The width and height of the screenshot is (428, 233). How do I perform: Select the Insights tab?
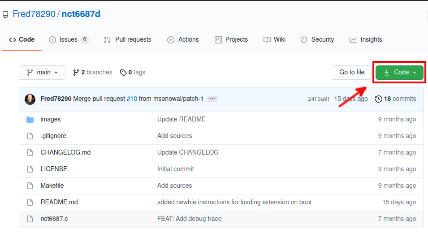click(366, 39)
